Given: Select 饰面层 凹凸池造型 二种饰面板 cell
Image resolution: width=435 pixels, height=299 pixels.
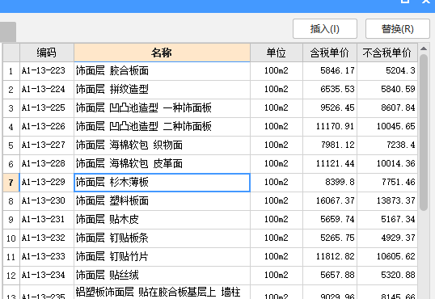Looking at the screenshot, I should coord(162,127).
